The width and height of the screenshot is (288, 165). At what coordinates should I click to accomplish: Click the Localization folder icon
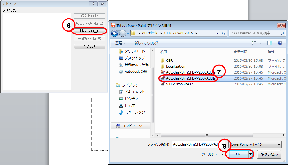[x=162, y=66]
